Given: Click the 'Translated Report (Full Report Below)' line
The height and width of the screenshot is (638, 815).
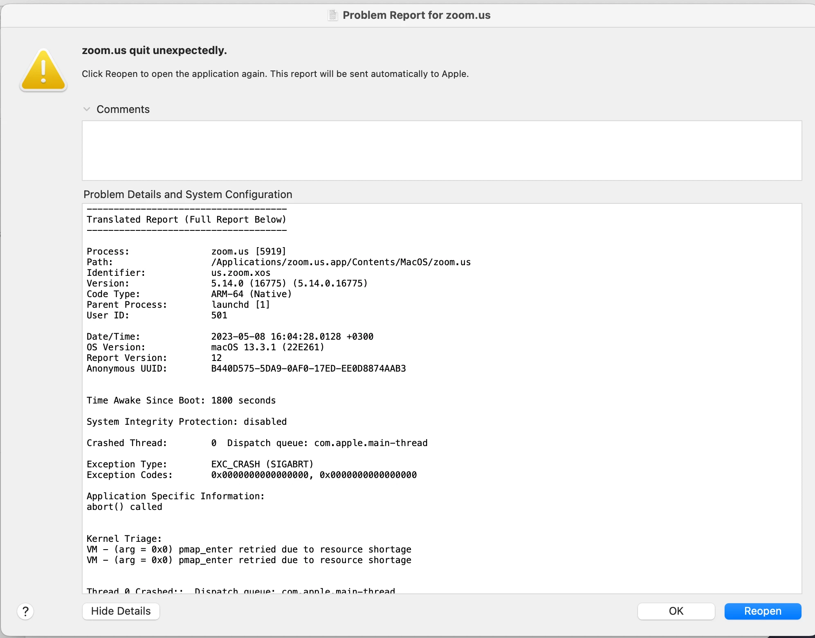Looking at the screenshot, I should click(x=186, y=220).
